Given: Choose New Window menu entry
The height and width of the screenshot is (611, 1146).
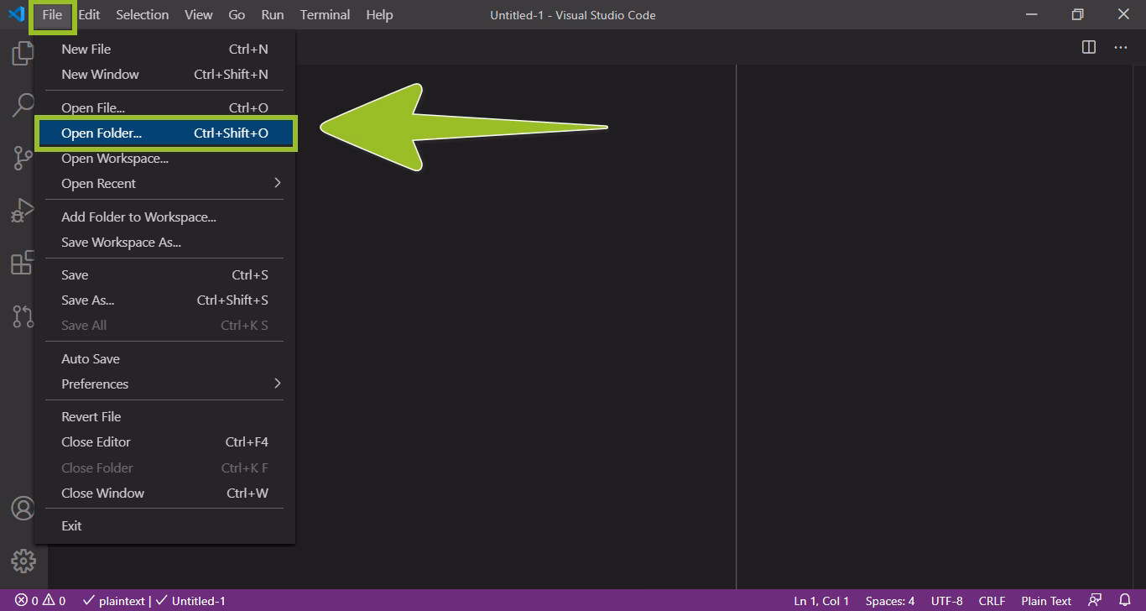Looking at the screenshot, I should [x=164, y=74].
